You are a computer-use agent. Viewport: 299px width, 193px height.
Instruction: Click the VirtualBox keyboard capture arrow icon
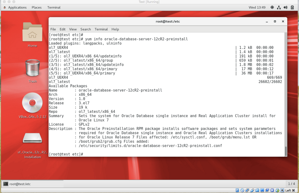(x=282, y=190)
